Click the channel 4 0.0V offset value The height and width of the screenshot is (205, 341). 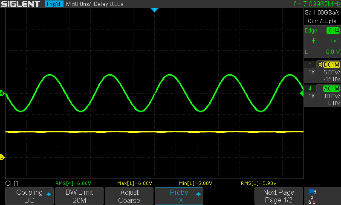334,103
